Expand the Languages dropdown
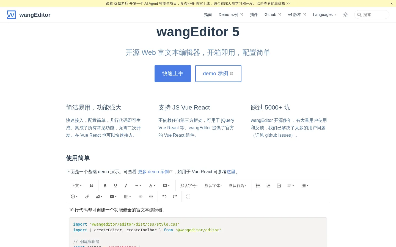This screenshot has height=247, width=396. point(325,15)
